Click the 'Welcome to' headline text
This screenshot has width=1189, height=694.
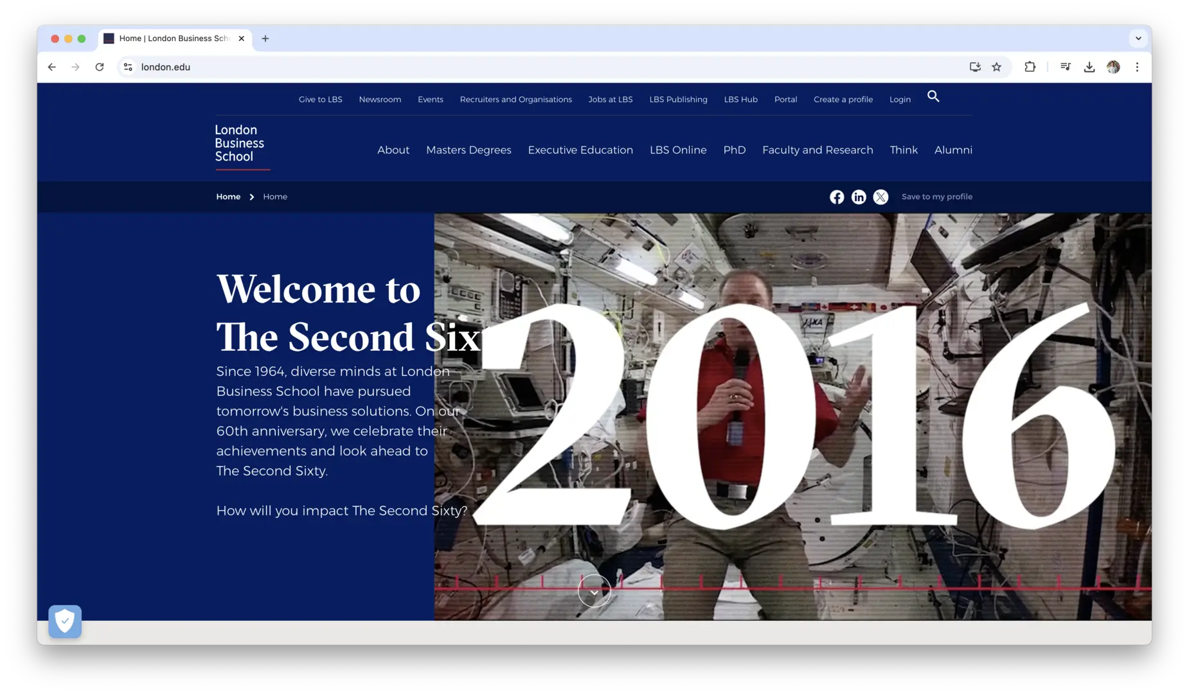[x=318, y=289]
